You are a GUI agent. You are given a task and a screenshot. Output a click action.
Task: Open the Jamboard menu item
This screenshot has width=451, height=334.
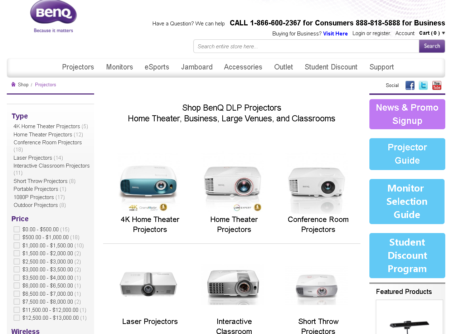197,67
